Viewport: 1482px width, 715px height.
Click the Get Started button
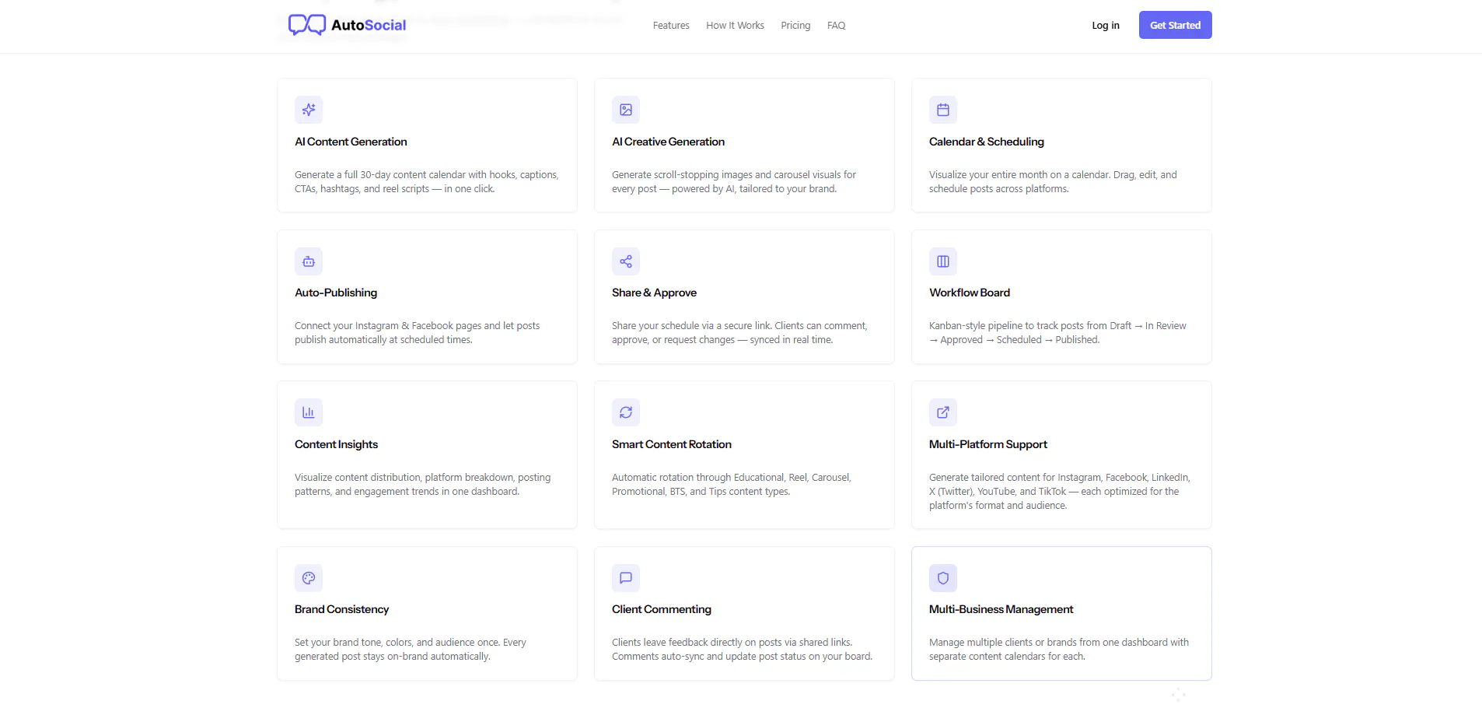(x=1175, y=25)
